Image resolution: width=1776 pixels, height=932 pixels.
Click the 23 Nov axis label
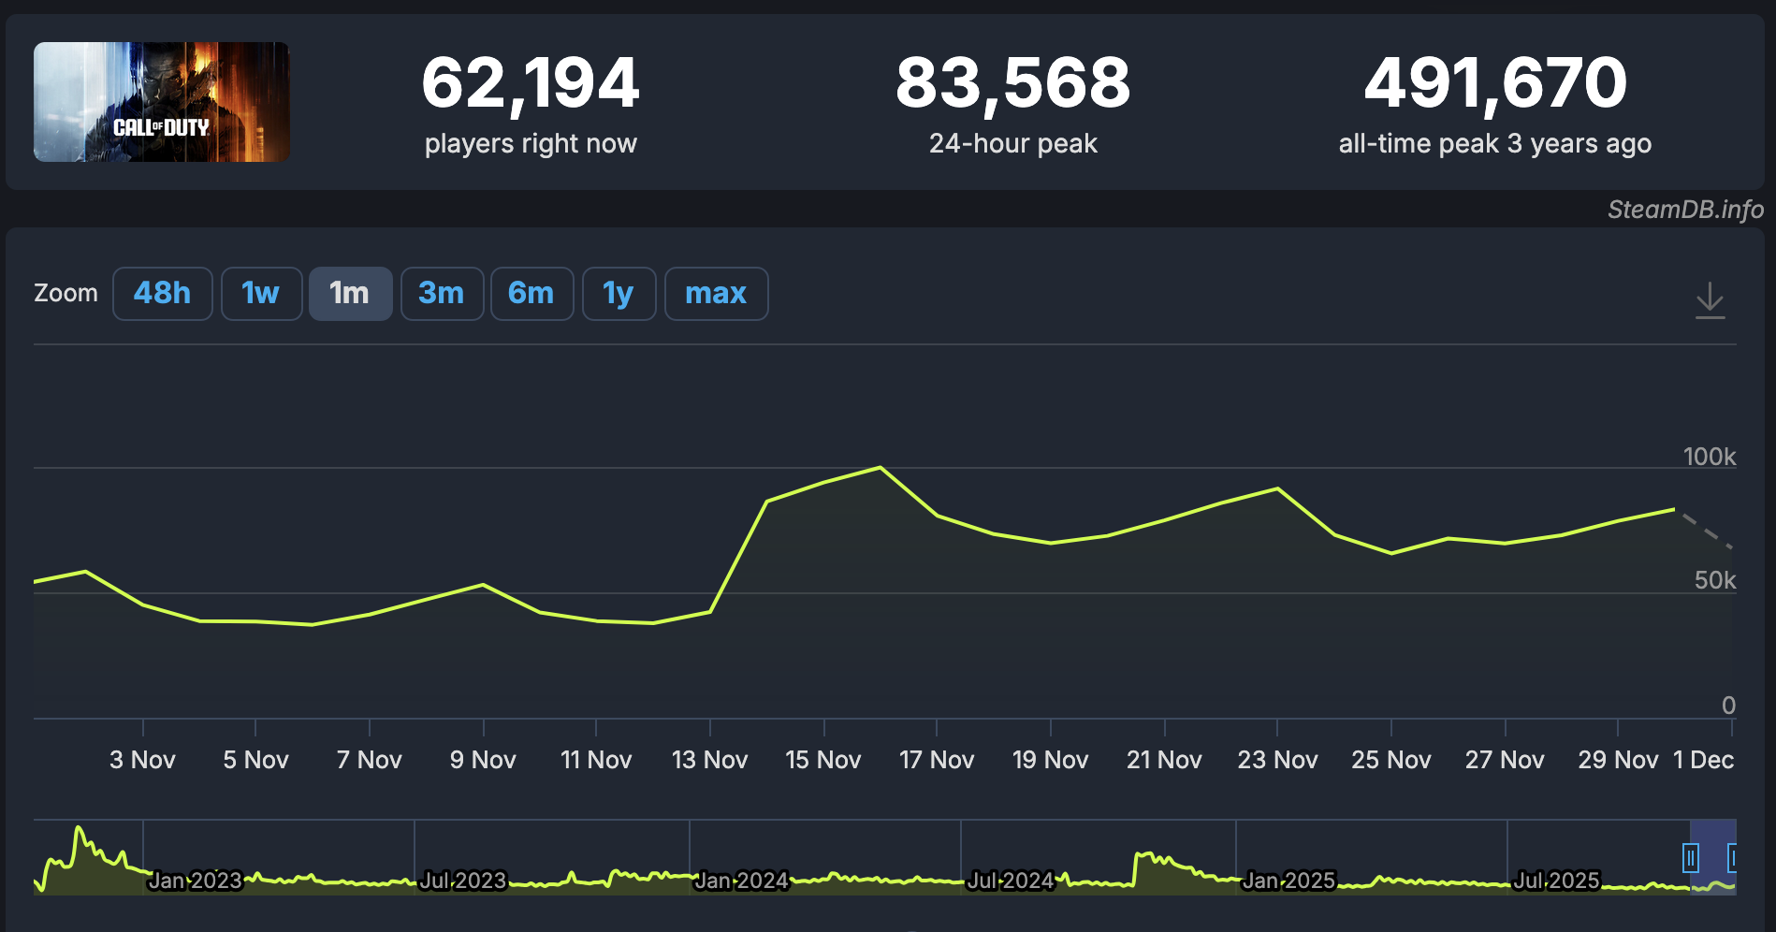(x=1277, y=760)
